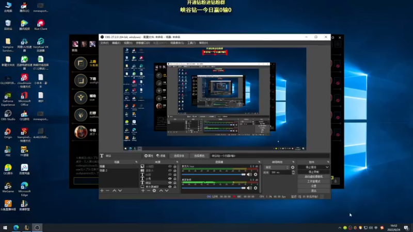The width and height of the screenshot is (413, 232).
Task: Open the 帮助(H) menu
Action: pyautogui.click(x=203, y=43)
